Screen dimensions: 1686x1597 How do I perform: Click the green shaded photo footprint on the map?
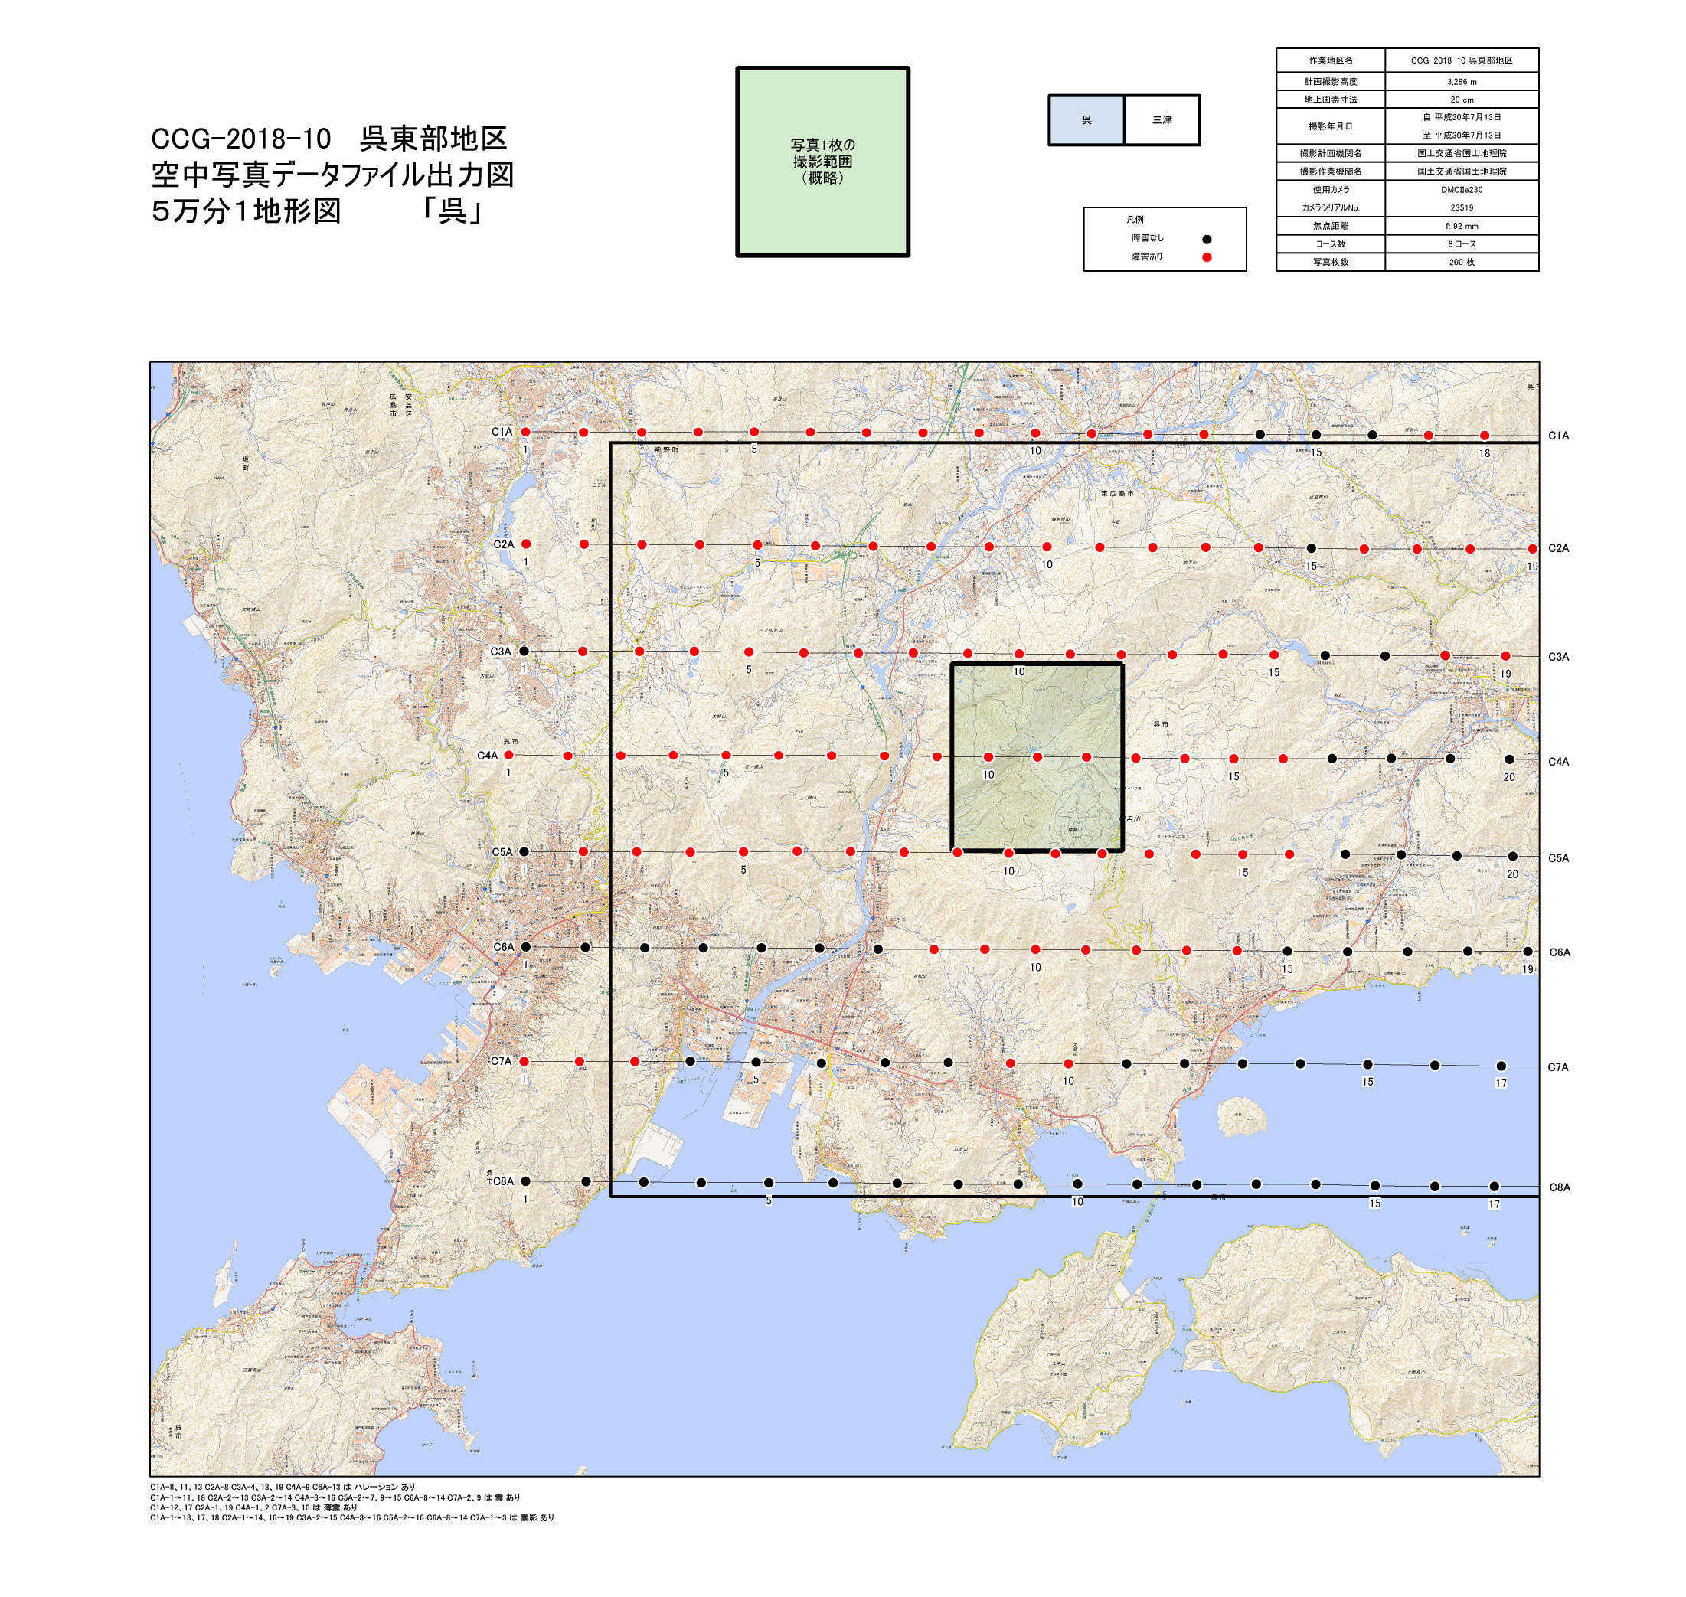pos(1036,758)
